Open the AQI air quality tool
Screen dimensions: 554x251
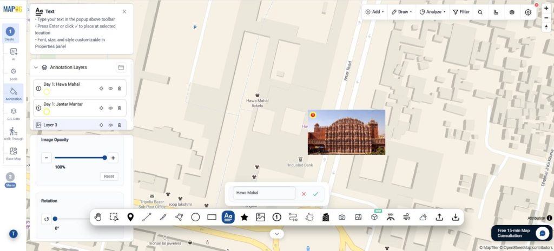coord(391,217)
